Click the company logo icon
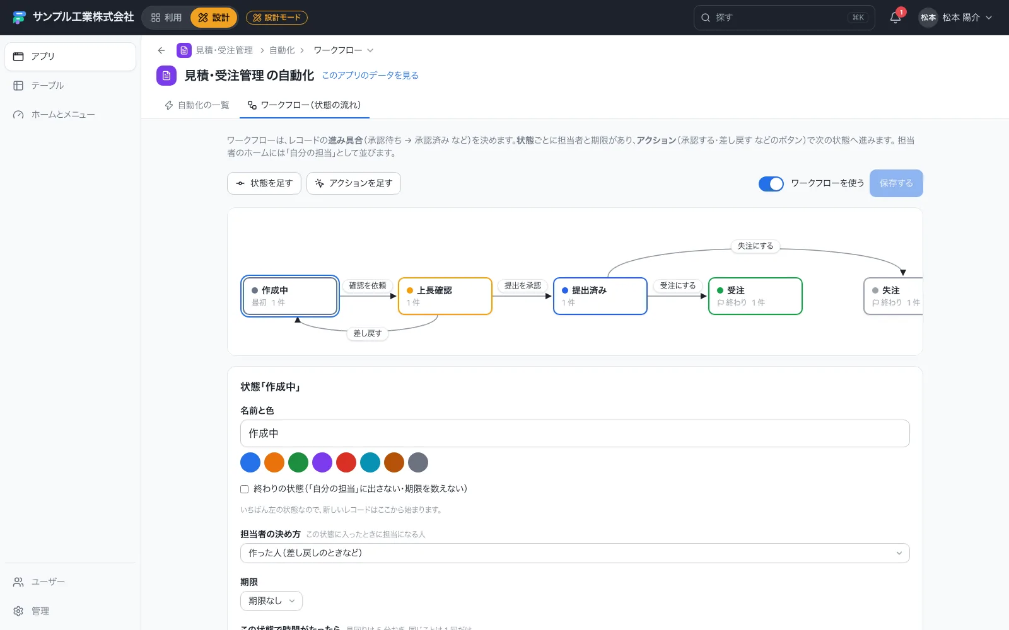1009x630 pixels. click(x=19, y=18)
